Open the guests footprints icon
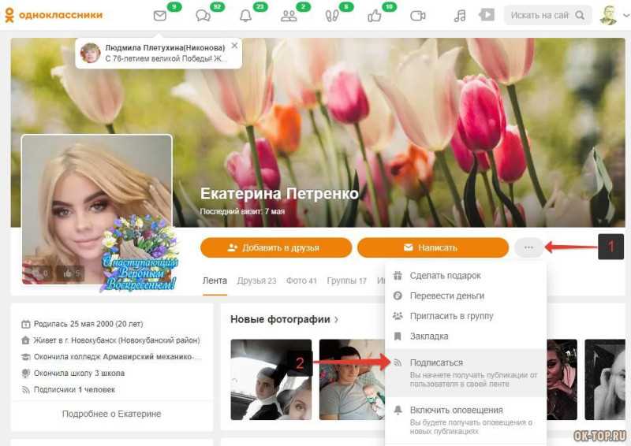631x446 pixels. coord(331,16)
